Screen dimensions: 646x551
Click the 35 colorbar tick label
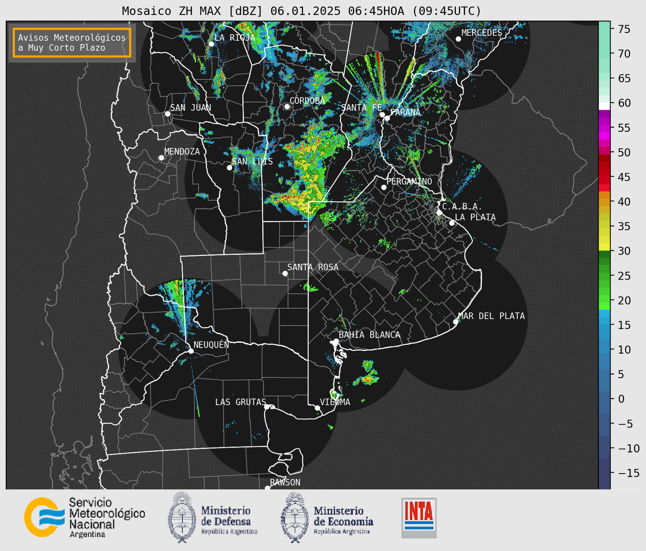(623, 226)
